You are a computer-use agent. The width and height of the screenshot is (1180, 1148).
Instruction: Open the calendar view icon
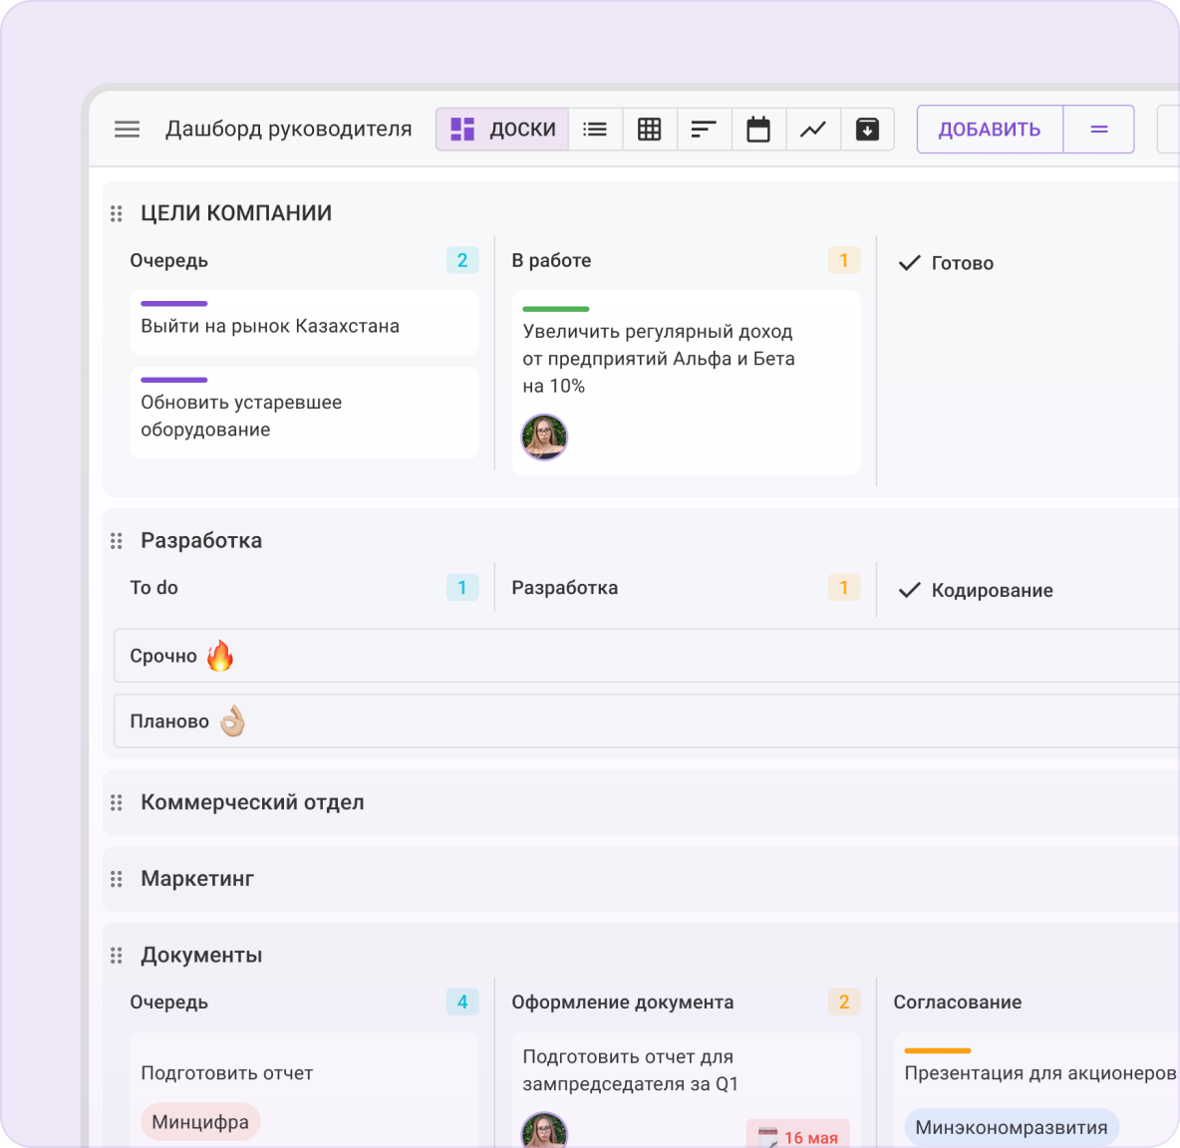[x=758, y=130]
